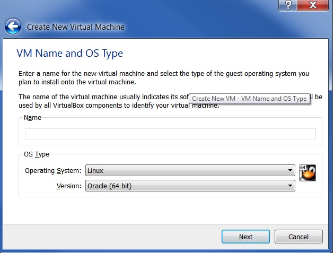
Task: Click the "OS Type" group box label
Action: (37, 154)
